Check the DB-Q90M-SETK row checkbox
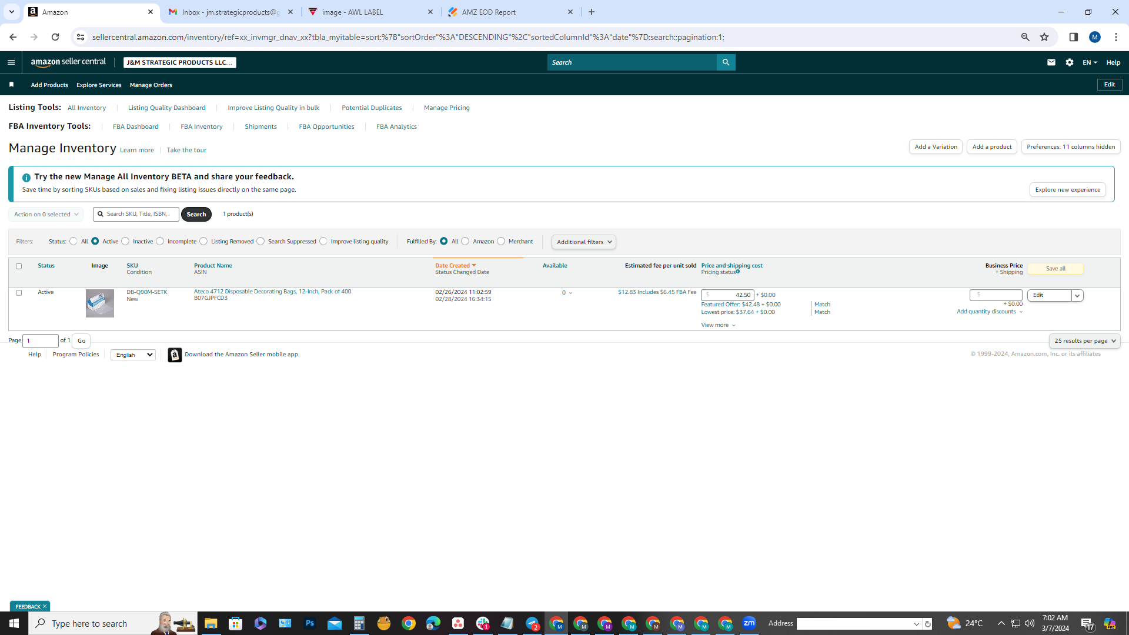Screen dimensions: 1129x635 (x=19, y=293)
